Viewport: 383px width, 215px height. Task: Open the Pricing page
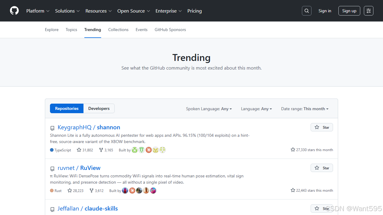point(194,11)
